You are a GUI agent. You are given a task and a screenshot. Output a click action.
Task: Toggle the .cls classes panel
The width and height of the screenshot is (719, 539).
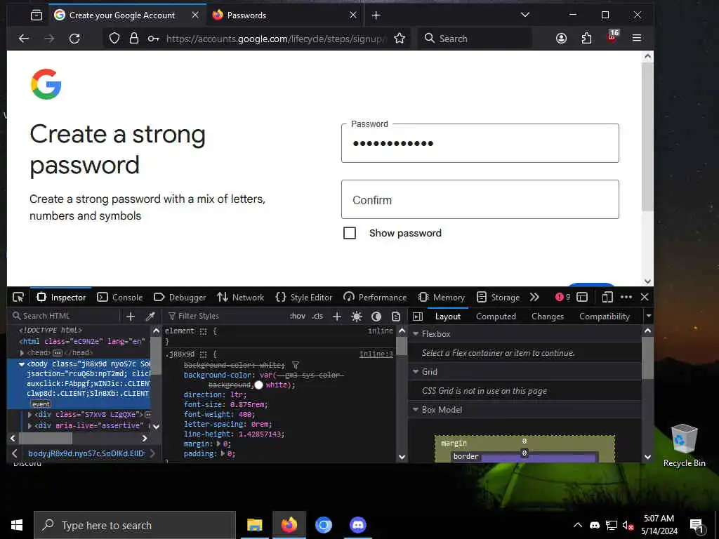pyautogui.click(x=317, y=317)
